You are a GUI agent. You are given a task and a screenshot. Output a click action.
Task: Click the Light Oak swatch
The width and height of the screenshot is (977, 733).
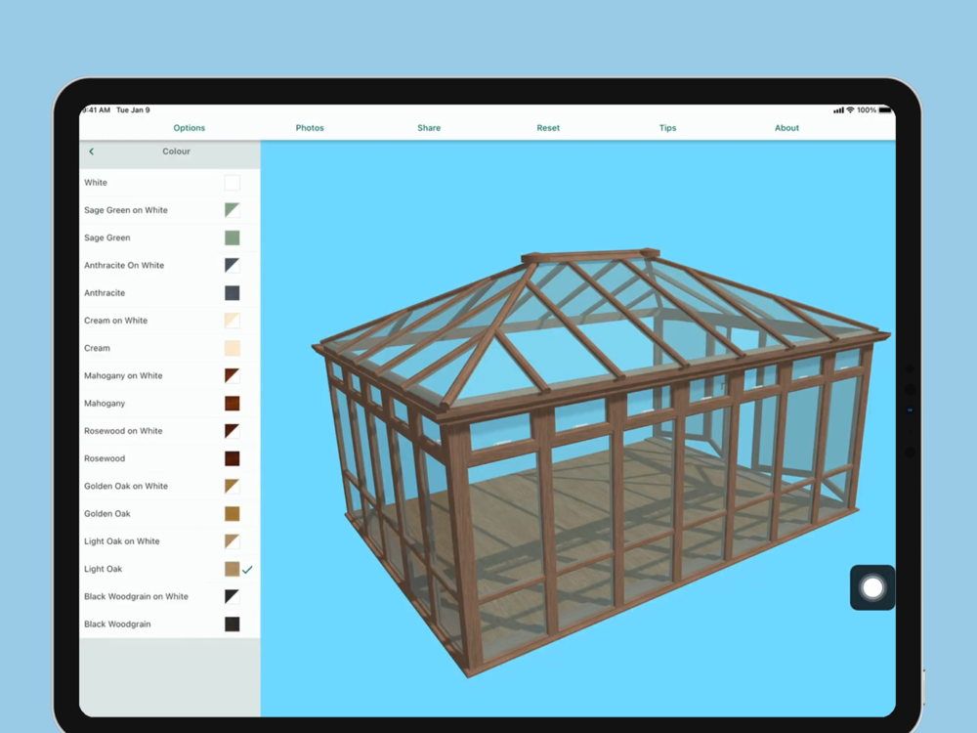[x=232, y=569]
